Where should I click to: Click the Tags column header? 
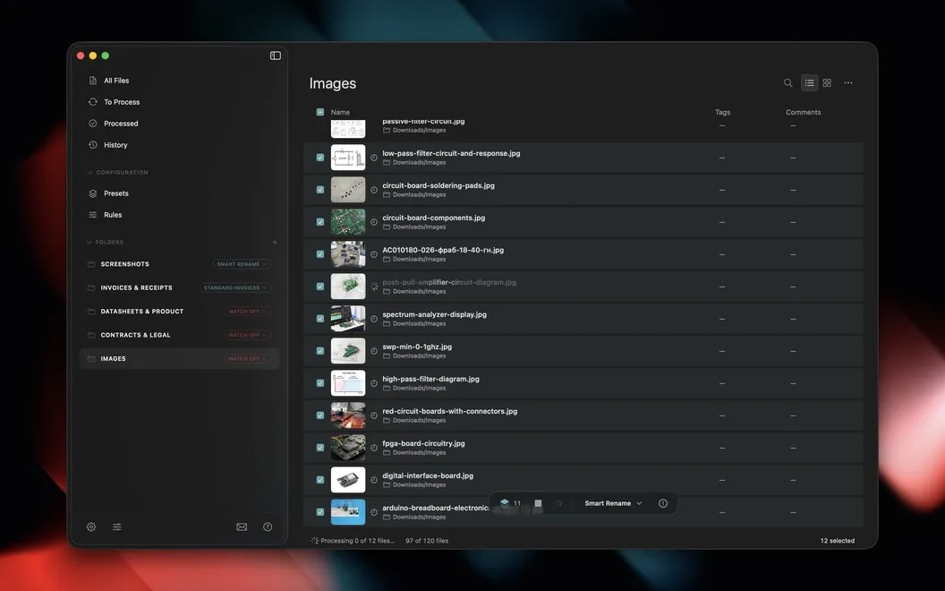click(722, 112)
